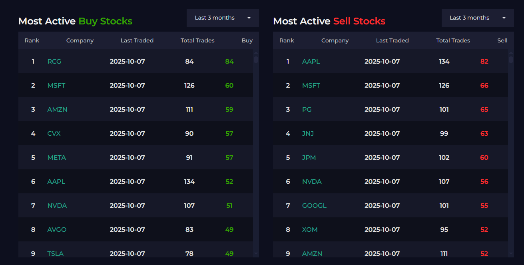Click the buy count 60 for MSFT
Image resolution: width=524 pixels, height=265 pixels.
229,86
